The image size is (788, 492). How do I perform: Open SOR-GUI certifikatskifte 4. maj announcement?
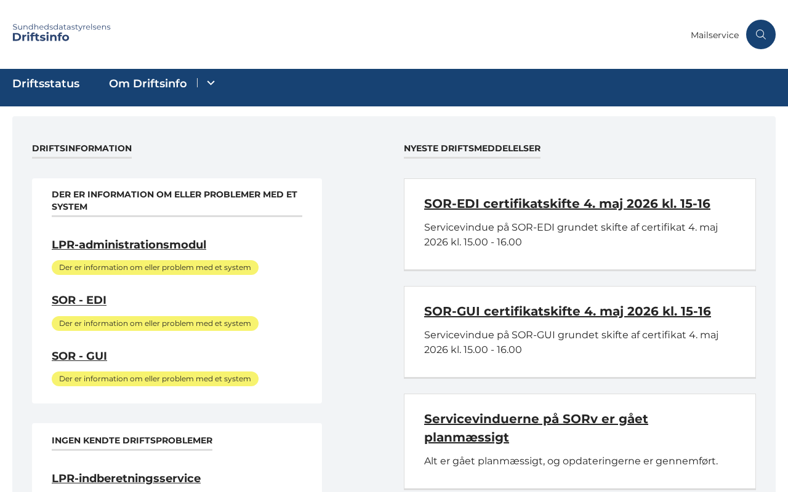click(x=568, y=311)
